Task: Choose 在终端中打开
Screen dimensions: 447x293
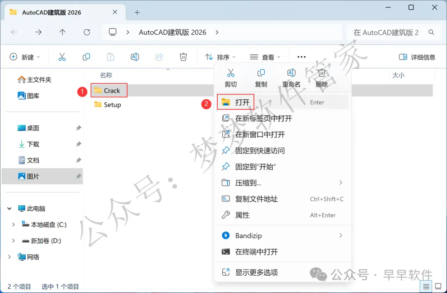Action: (x=283, y=251)
